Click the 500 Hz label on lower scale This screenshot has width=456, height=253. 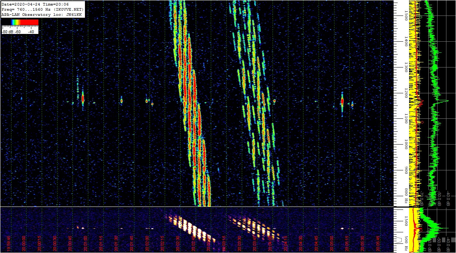(x=406, y=243)
